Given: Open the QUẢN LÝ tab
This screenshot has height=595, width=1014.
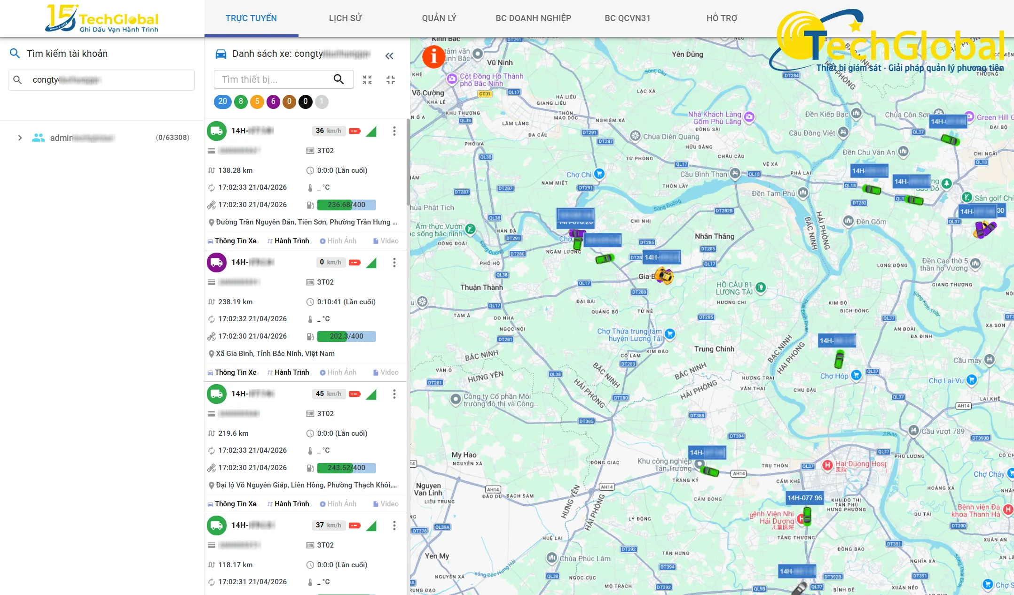Looking at the screenshot, I should click(439, 18).
